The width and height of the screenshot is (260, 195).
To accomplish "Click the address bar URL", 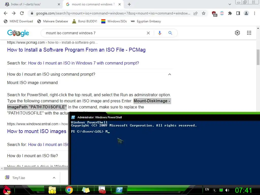I will pyautogui.click(x=113, y=13).
